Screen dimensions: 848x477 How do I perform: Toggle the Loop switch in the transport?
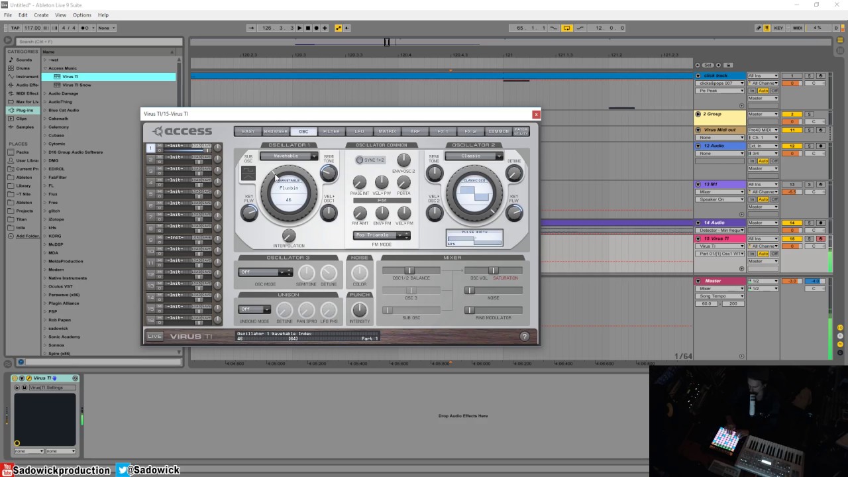coord(567,28)
